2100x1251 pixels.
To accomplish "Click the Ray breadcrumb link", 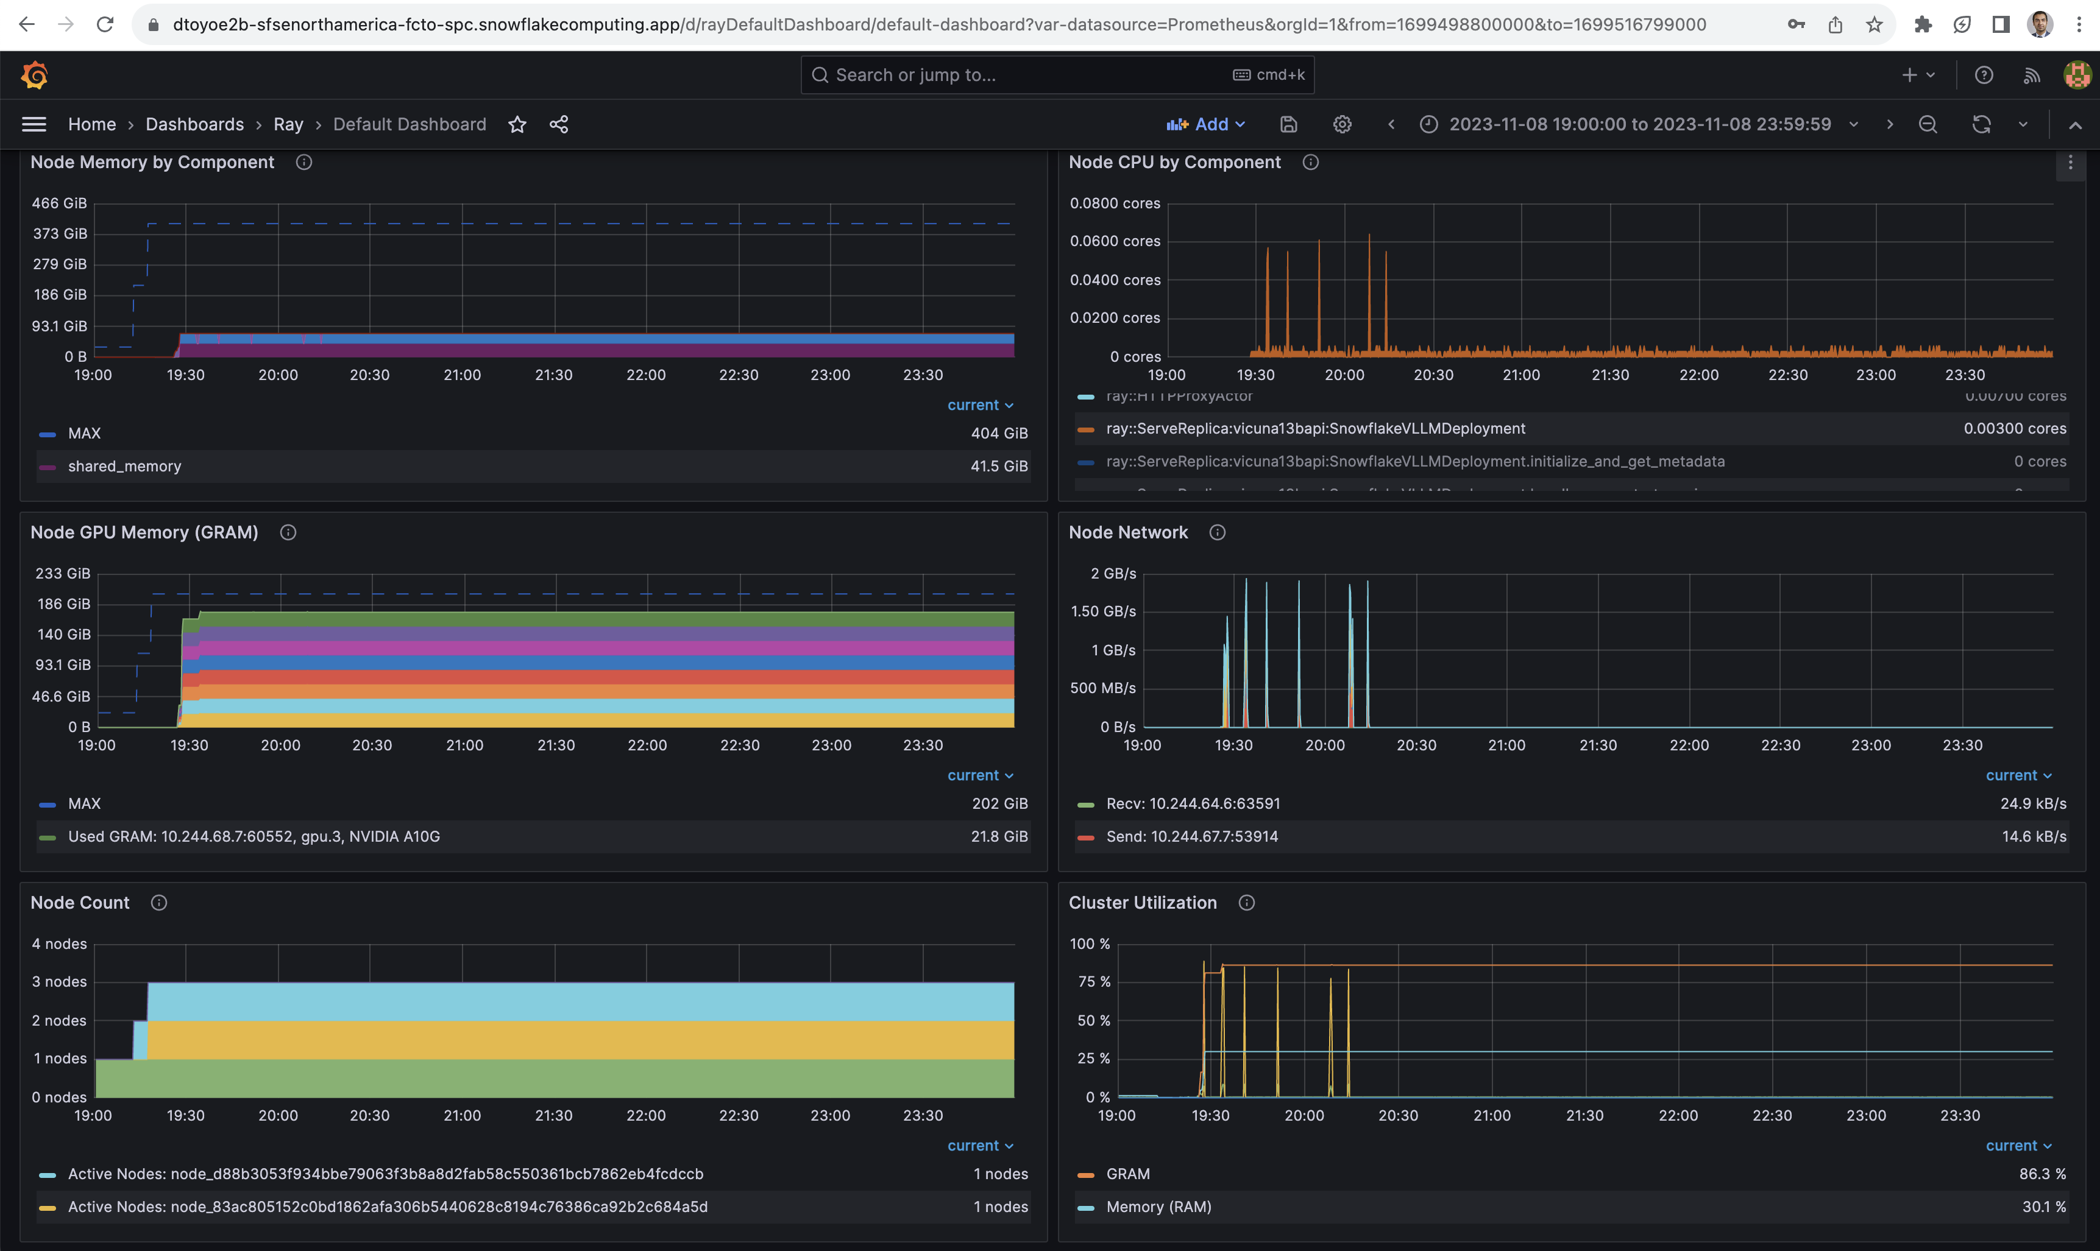I will (288, 125).
